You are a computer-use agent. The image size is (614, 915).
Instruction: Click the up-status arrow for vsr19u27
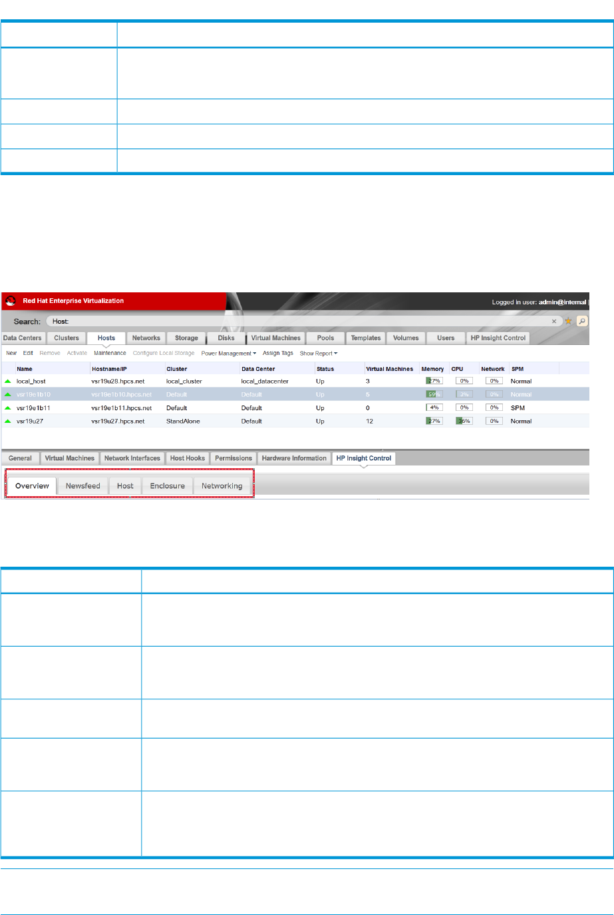8,422
